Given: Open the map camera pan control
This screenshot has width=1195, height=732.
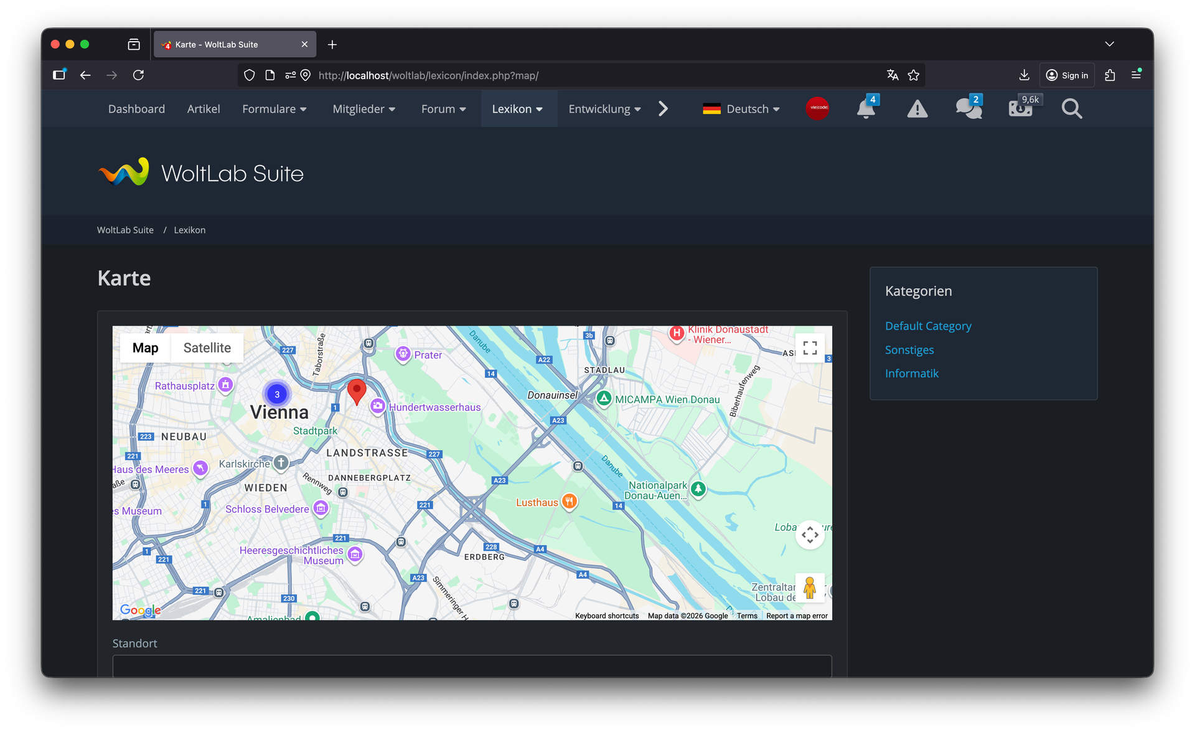Looking at the screenshot, I should (x=810, y=535).
